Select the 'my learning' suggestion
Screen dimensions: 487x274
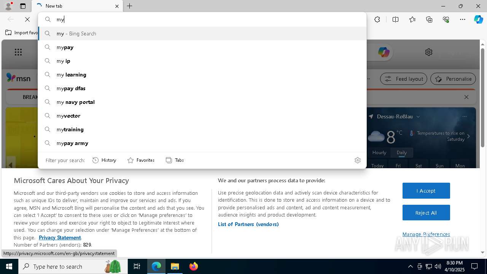[x=202, y=75]
